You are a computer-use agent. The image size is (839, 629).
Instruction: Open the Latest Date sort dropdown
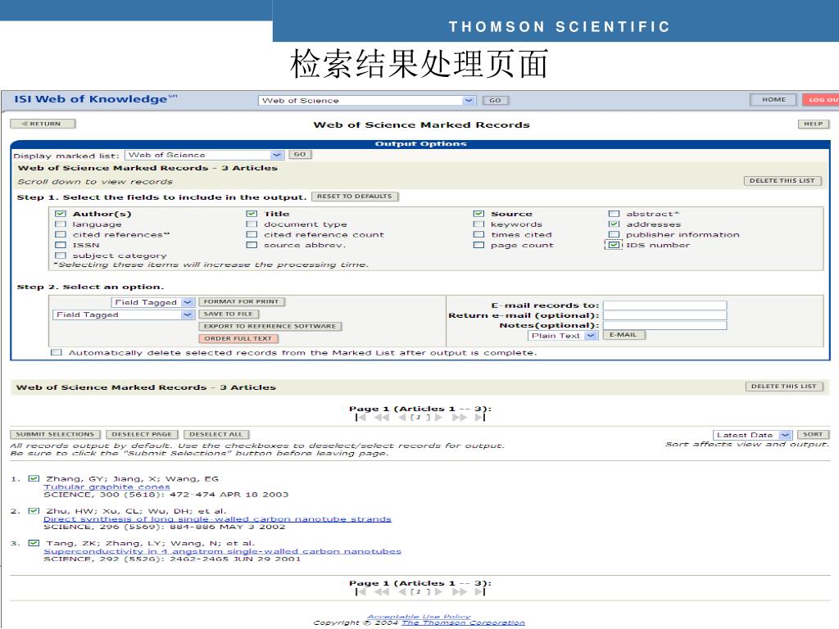(x=785, y=435)
